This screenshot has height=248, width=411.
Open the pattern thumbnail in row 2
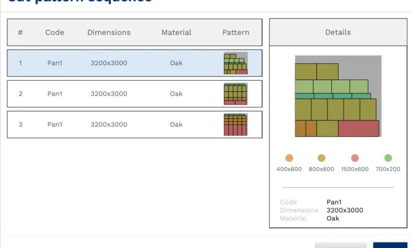pos(236,94)
